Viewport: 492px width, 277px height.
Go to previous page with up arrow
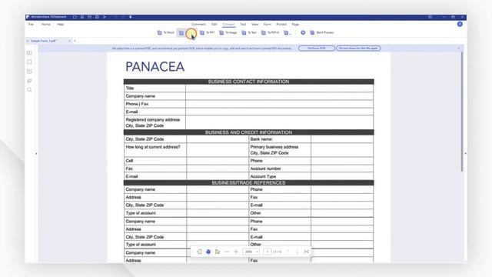[x=288, y=252]
